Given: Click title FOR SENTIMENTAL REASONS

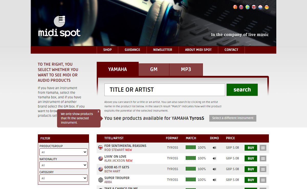Looking at the screenshot, I should [125, 146].
